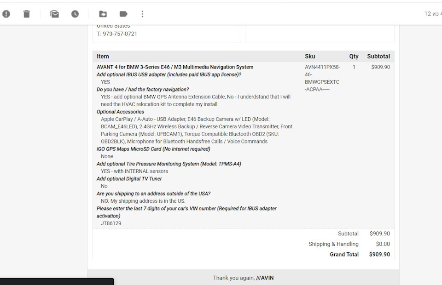Open the labels tag icon
Image resolution: width=442 pixels, height=285 pixels.
tap(123, 14)
